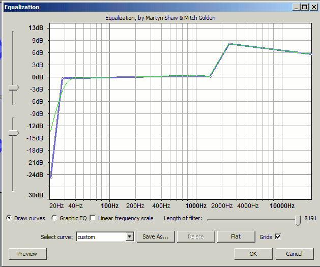Click the 'Select curve:' label
This screenshot has height=267, width=320.
(x=57, y=237)
